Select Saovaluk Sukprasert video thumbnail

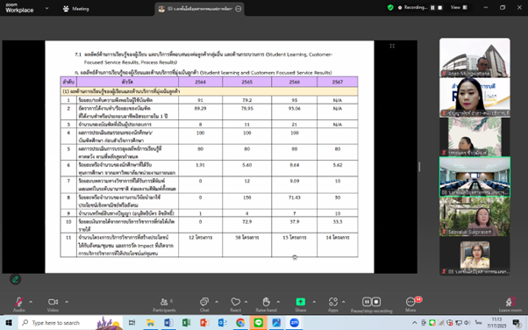[474, 217]
